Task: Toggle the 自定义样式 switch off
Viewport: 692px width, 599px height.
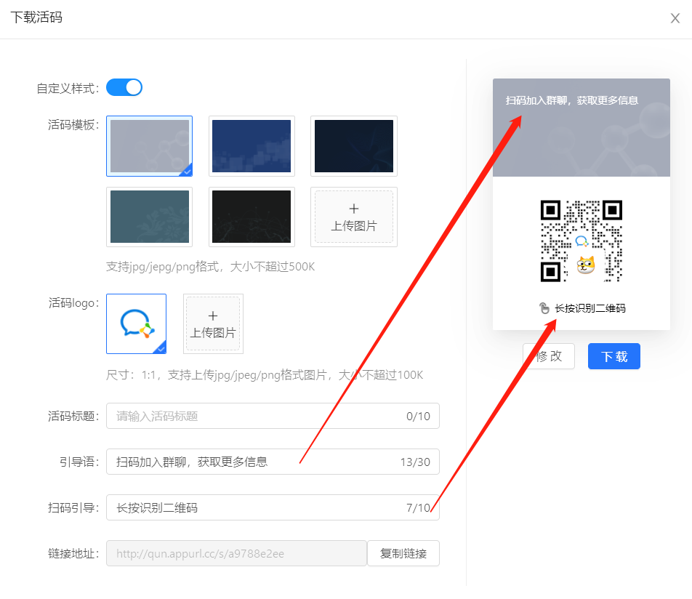Action: (x=124, y=87)
